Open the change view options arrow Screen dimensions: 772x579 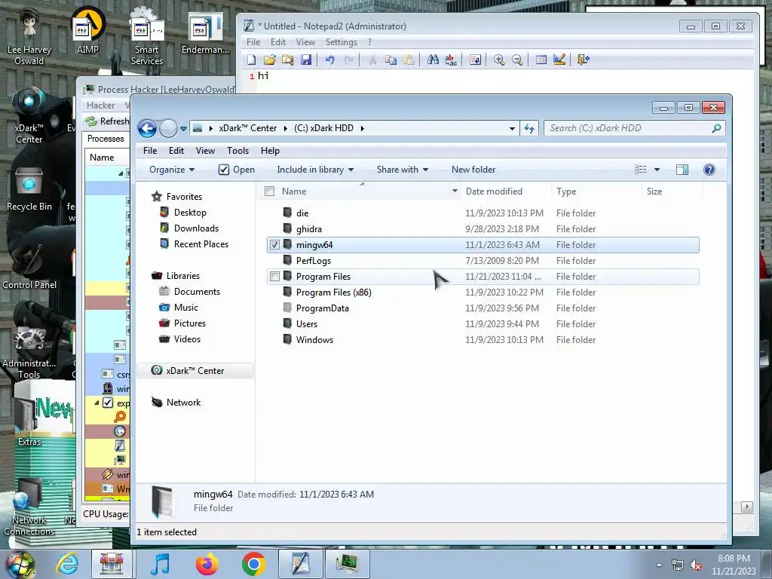[x=657, y=170]
